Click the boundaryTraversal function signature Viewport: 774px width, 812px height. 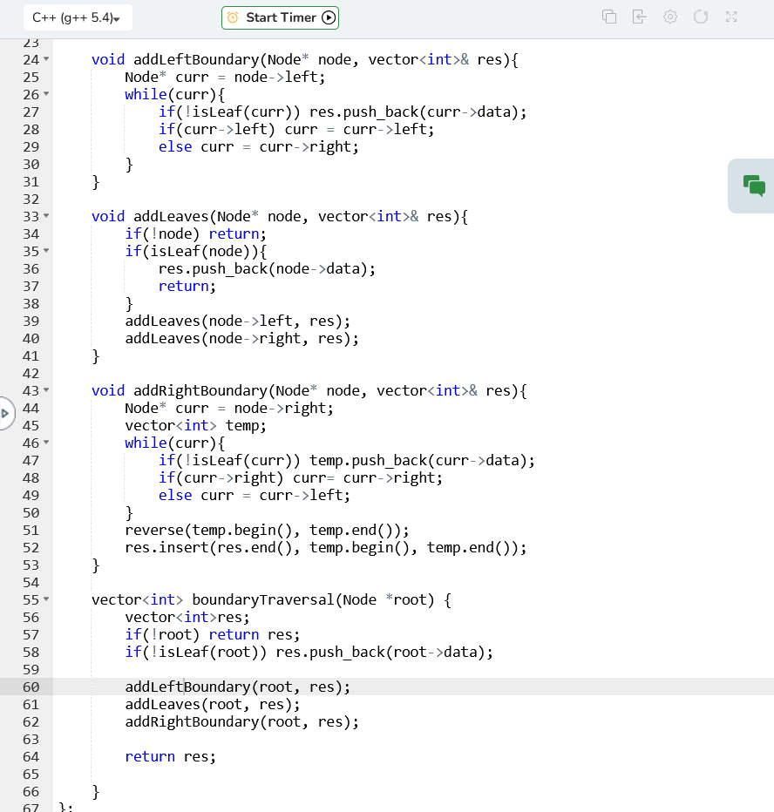click(x=271, y=599)
